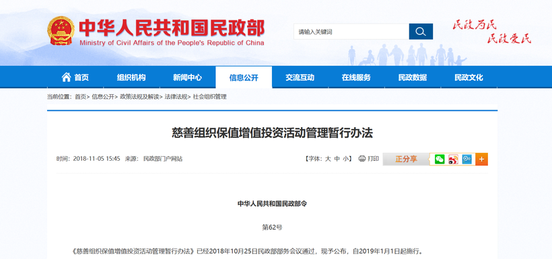
Task: Open the 民政文化 navigation item
Action: (469, 77)
